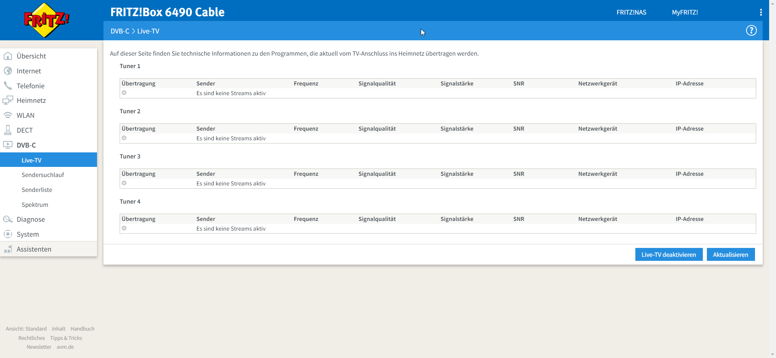The width and height of the screenshot is (776, 358).
Task: Click Tuner 1 transmission status indicator
Action: coord(124,93)
